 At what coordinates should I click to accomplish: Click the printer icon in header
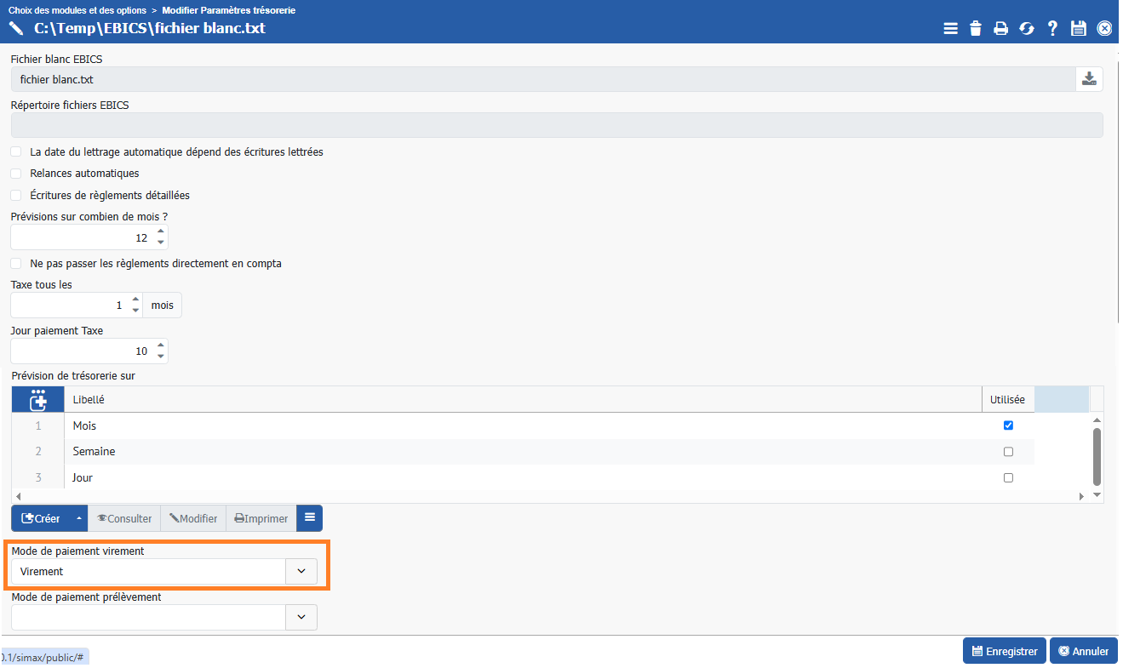click(x=1001, y=29)
